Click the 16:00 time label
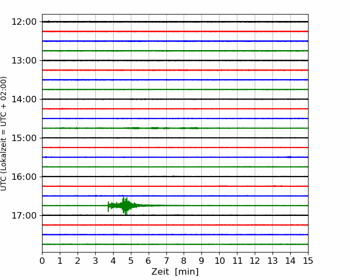The height and width of the screenshot is (280, 350). [24, 177]
